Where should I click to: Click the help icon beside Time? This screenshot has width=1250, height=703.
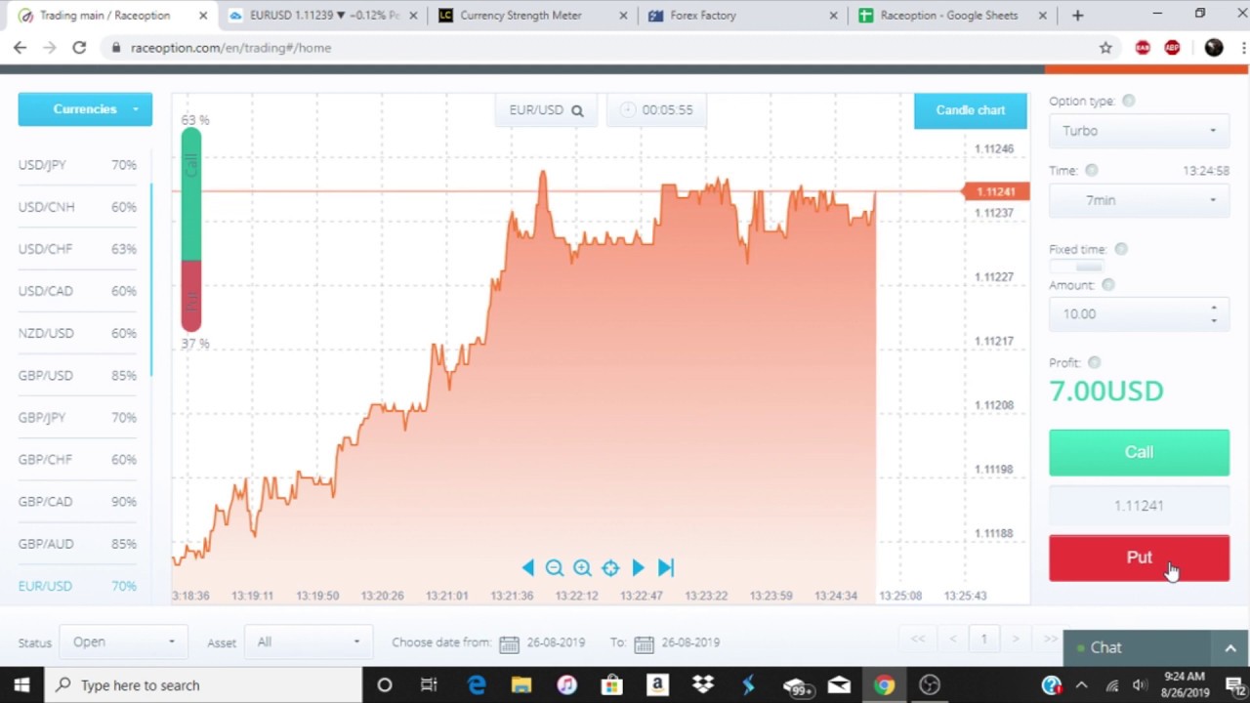point(1092,170)
